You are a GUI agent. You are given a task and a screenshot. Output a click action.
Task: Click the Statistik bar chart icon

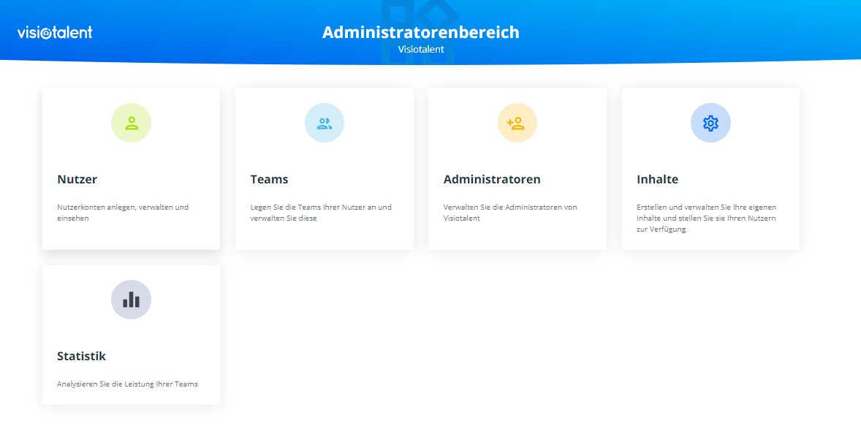[131, 300]
